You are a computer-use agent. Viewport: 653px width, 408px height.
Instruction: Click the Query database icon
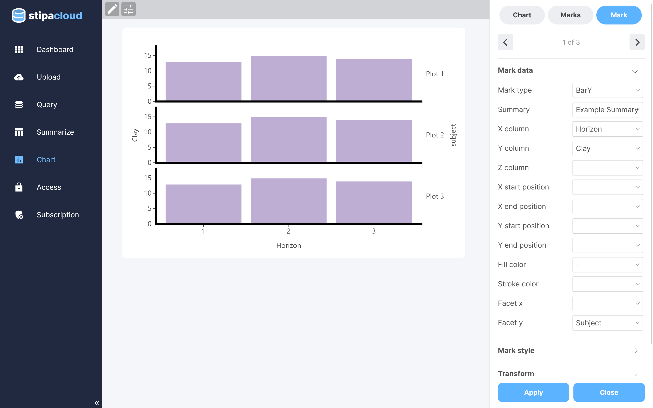coord(19,105)
